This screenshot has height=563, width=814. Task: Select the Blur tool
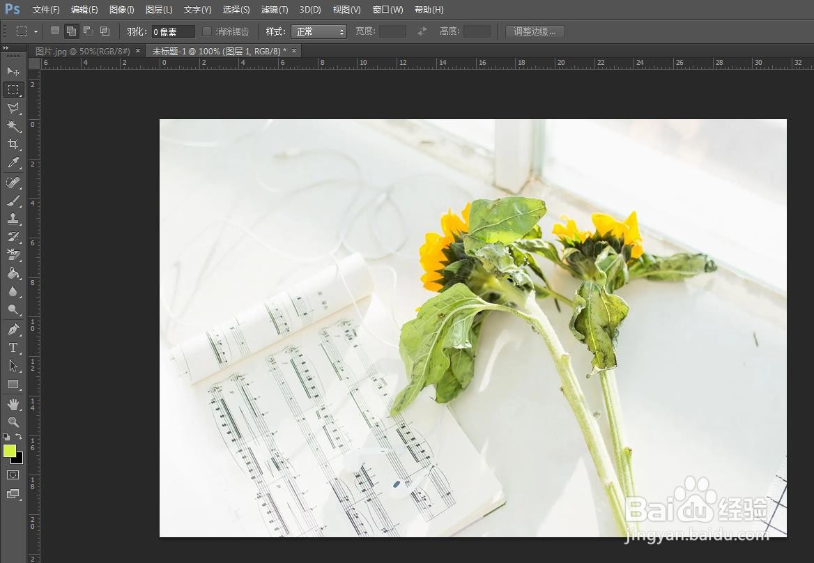point(13,291)
